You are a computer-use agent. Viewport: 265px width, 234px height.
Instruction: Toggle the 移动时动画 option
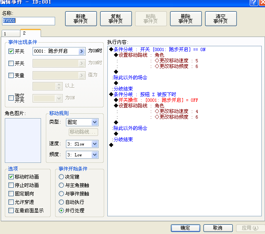coord(11,177)
